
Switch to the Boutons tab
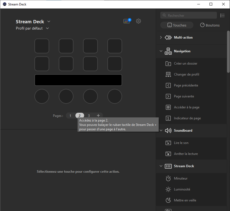coord(210,25)
